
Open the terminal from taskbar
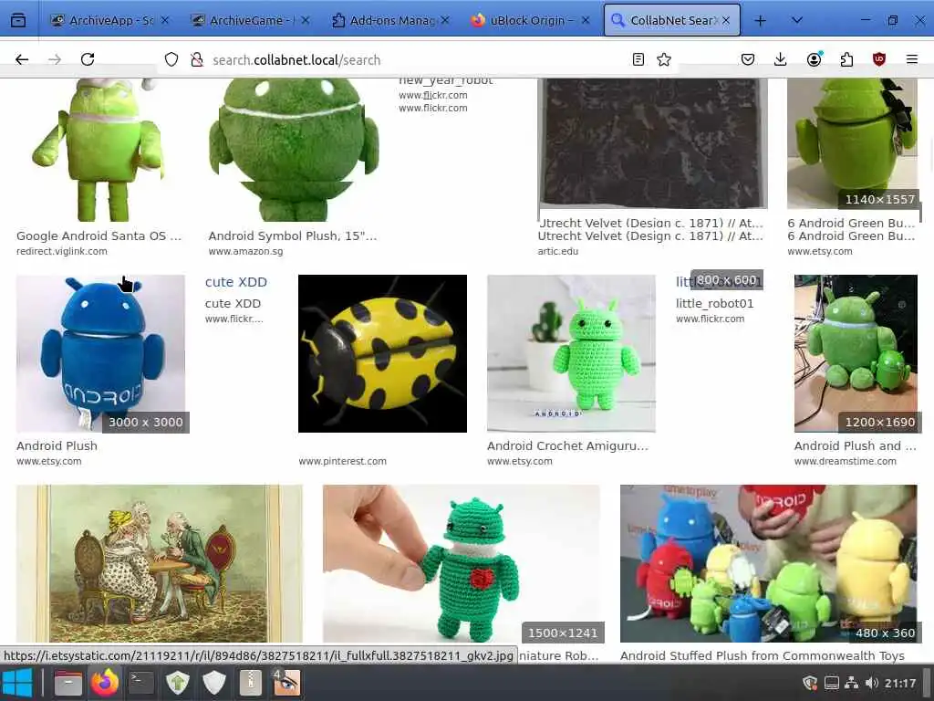coord(141,683)
